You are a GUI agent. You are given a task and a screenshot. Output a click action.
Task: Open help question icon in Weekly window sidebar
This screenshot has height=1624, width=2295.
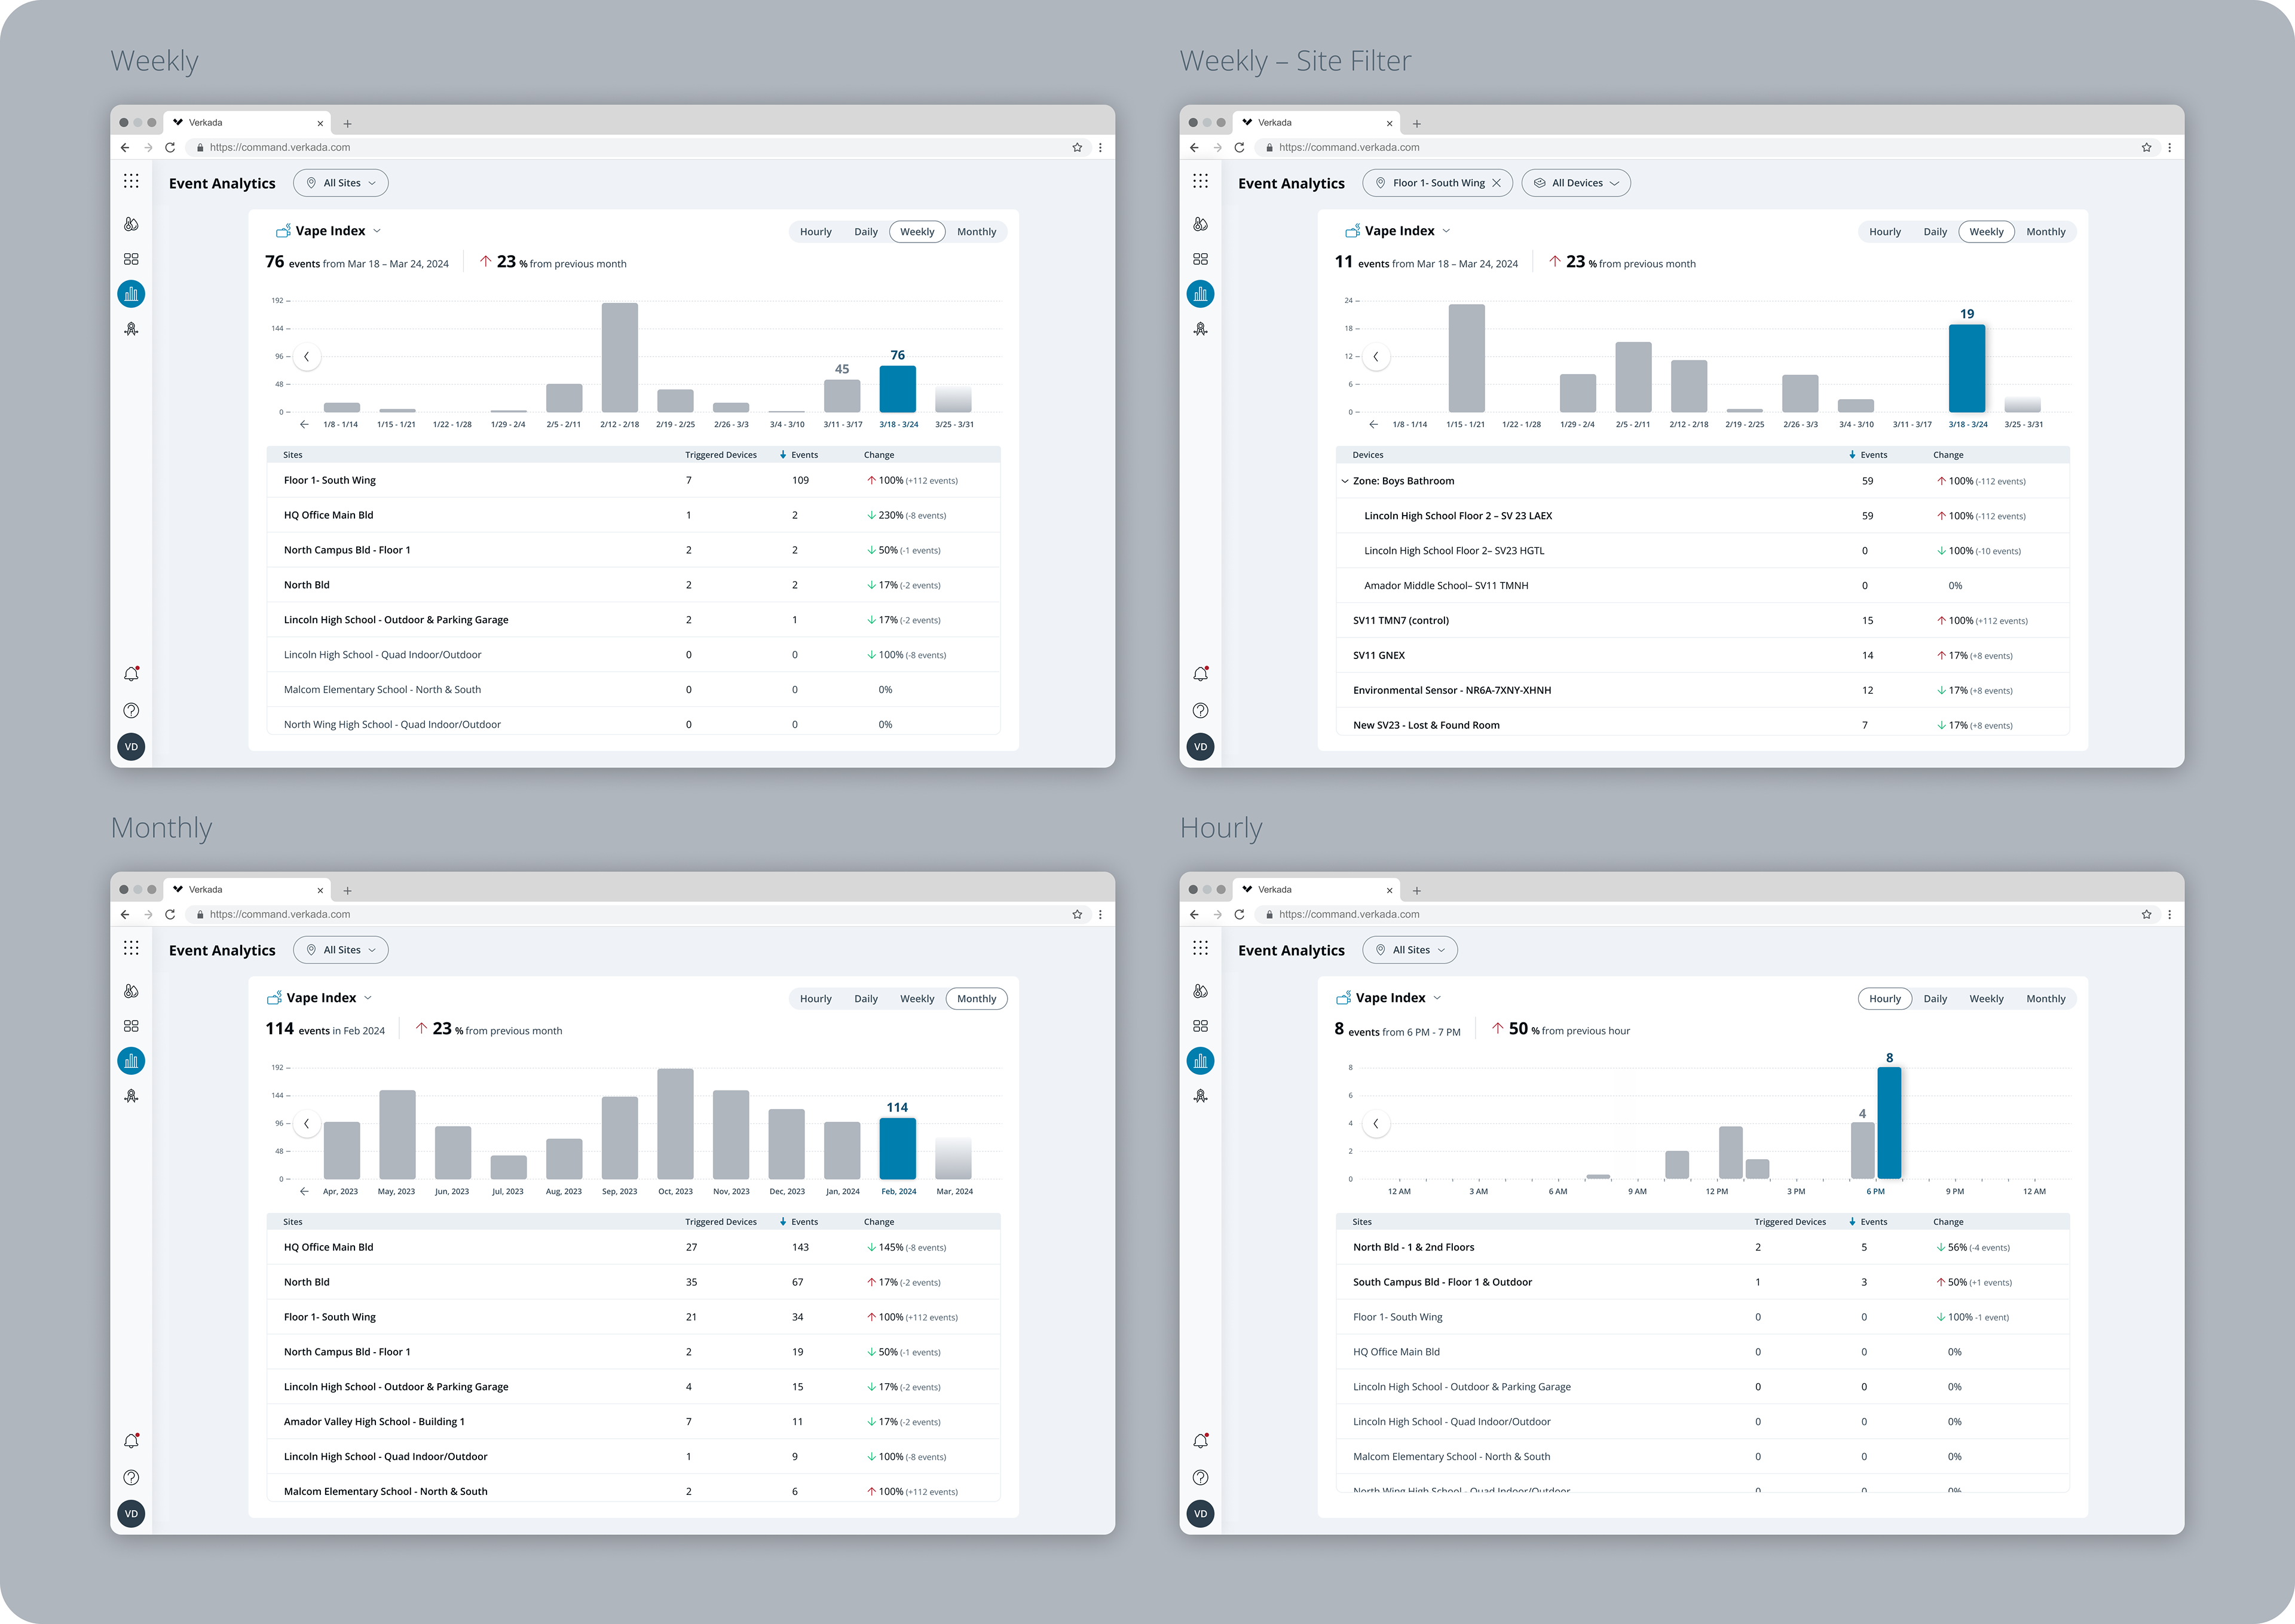tap(131, 711)
